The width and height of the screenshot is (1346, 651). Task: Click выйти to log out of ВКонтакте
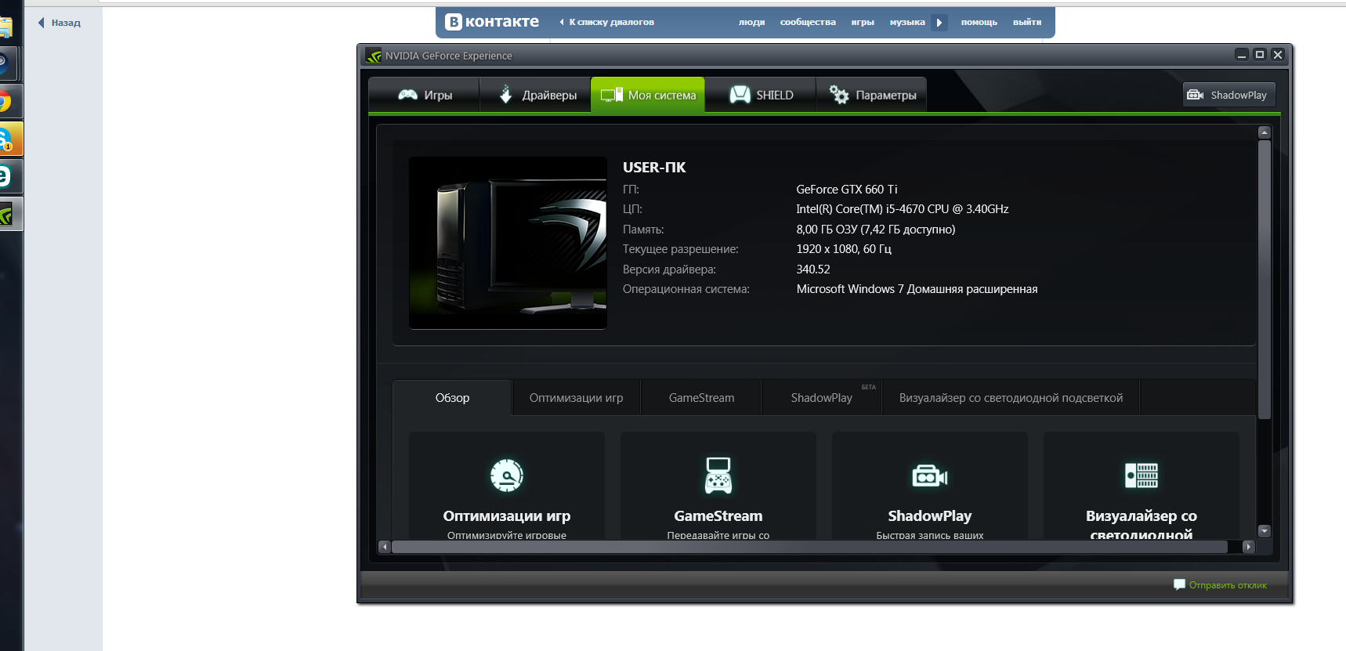tap(1027, 22)
